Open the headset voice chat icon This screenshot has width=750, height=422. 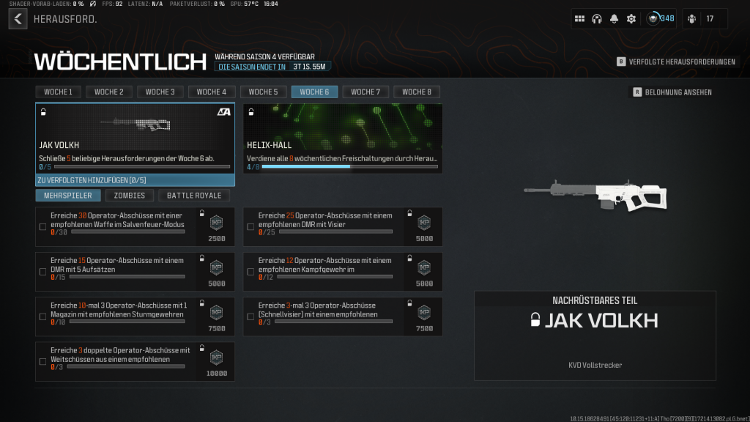(597, 19)
